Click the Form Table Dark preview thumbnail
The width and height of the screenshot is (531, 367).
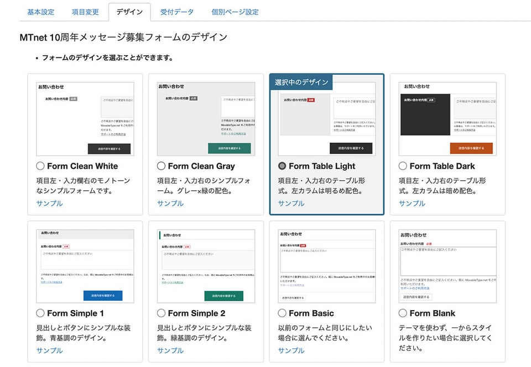tap(447, 119)
